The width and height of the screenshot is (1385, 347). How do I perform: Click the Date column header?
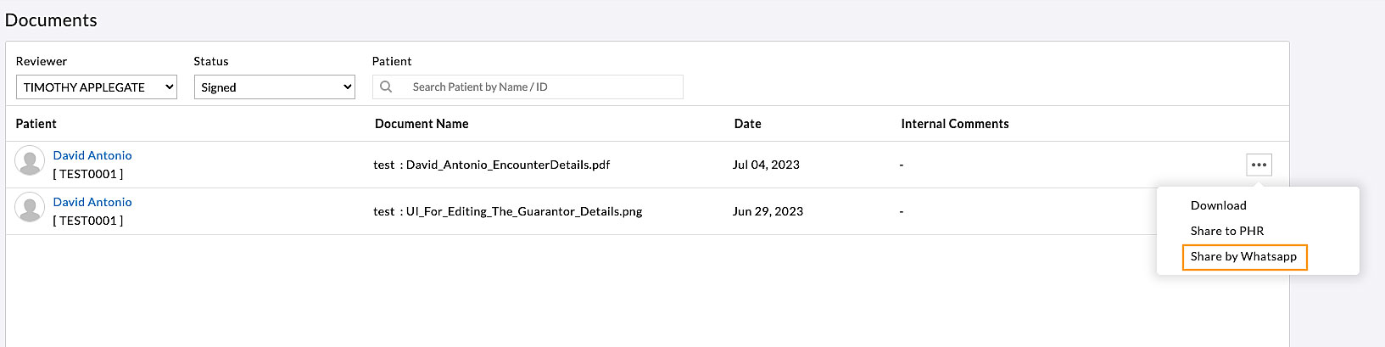point(747,124)
